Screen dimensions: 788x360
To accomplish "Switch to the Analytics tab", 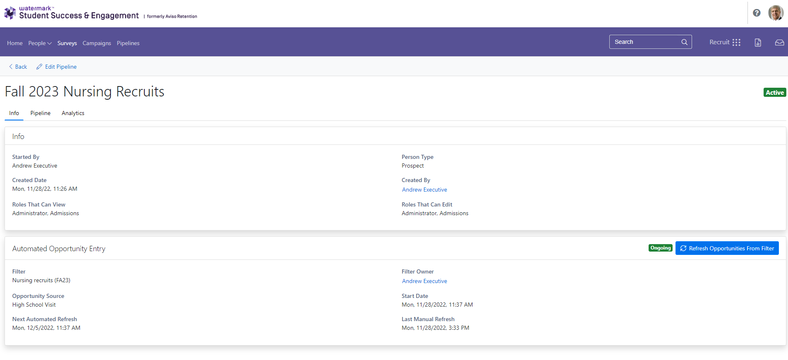I will click(x=73, y=113).
